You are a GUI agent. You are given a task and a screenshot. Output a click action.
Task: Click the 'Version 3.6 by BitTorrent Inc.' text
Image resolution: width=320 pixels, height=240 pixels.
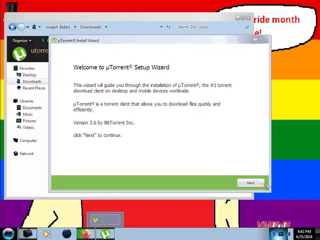(104, 122)
